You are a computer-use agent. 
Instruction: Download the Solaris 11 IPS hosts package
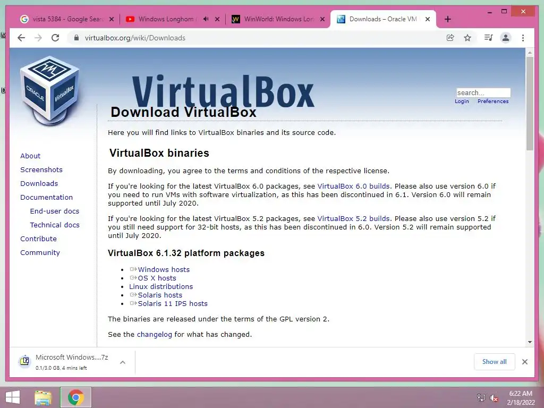tap(173, 303)
